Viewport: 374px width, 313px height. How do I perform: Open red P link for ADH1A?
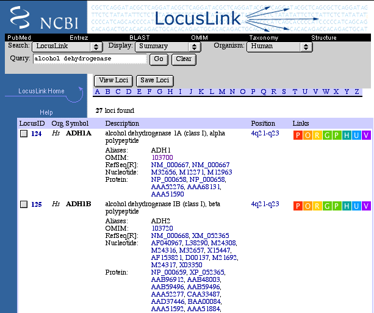coord(298,135)
